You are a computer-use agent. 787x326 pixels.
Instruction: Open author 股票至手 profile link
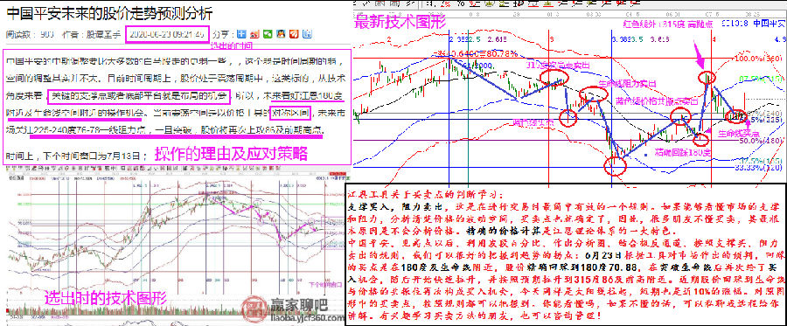[x=104, y=35]
